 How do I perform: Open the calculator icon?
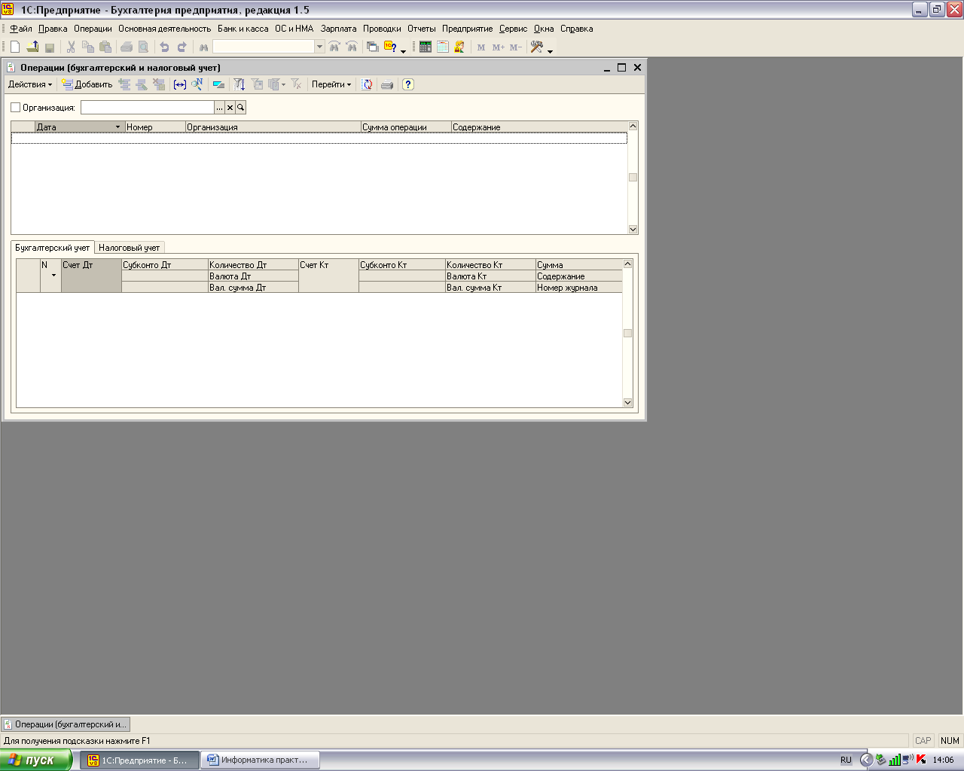pyautogui.click(x=426, y=47)
